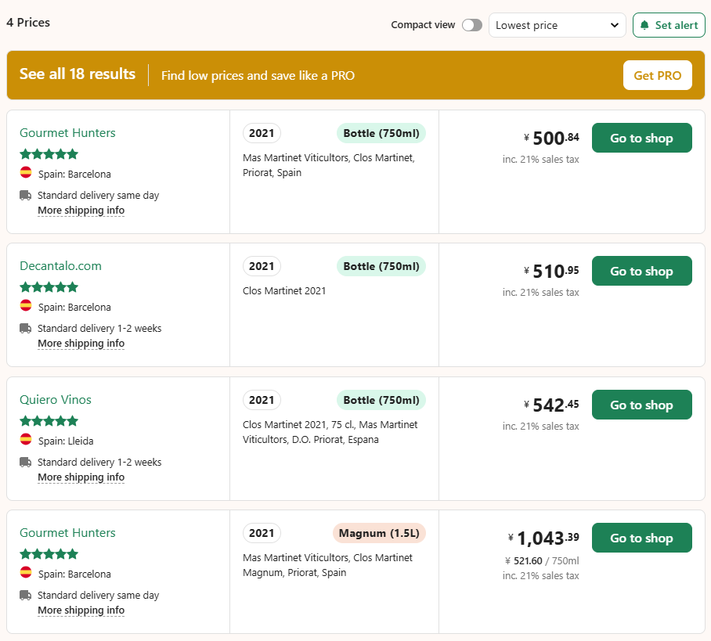
Task: Click the Magnum (1.5L) size badge
Action: 379,533
